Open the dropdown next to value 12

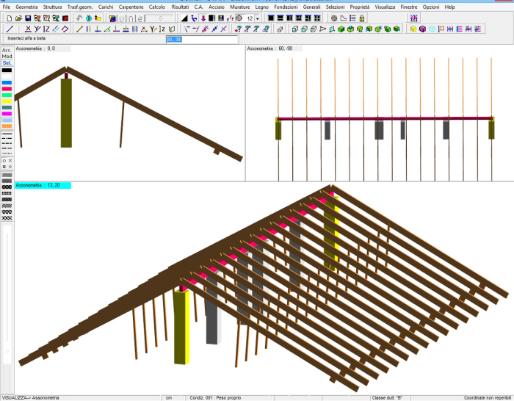click(258, 18)
